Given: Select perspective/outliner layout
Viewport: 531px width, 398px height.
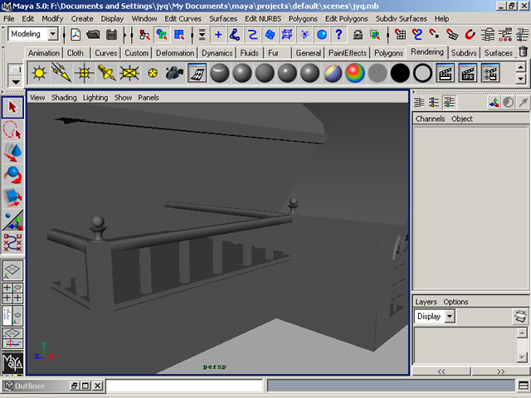Looking at the screenshot, I should coord(12,315).
